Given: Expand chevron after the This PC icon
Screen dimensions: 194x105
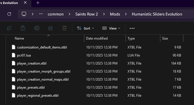Looking at the screenshot, I should pyautogui.click(x=33, y=14).
